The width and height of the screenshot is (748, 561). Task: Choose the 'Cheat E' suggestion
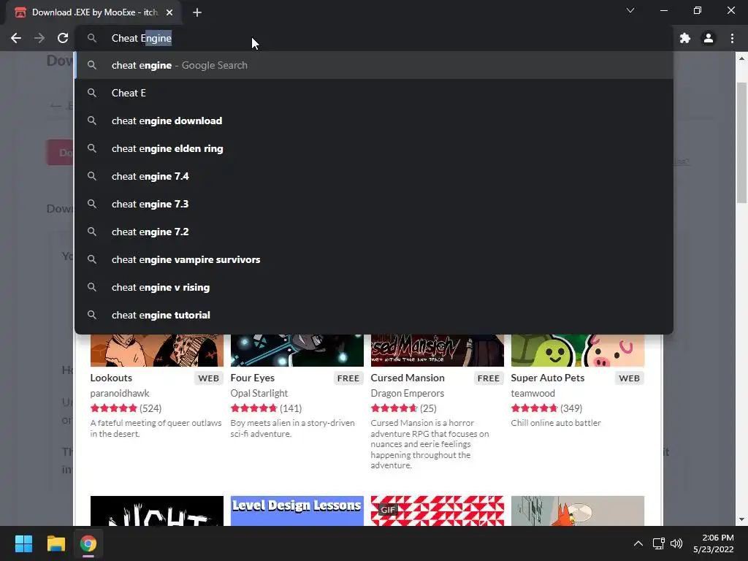click(374, 93)
